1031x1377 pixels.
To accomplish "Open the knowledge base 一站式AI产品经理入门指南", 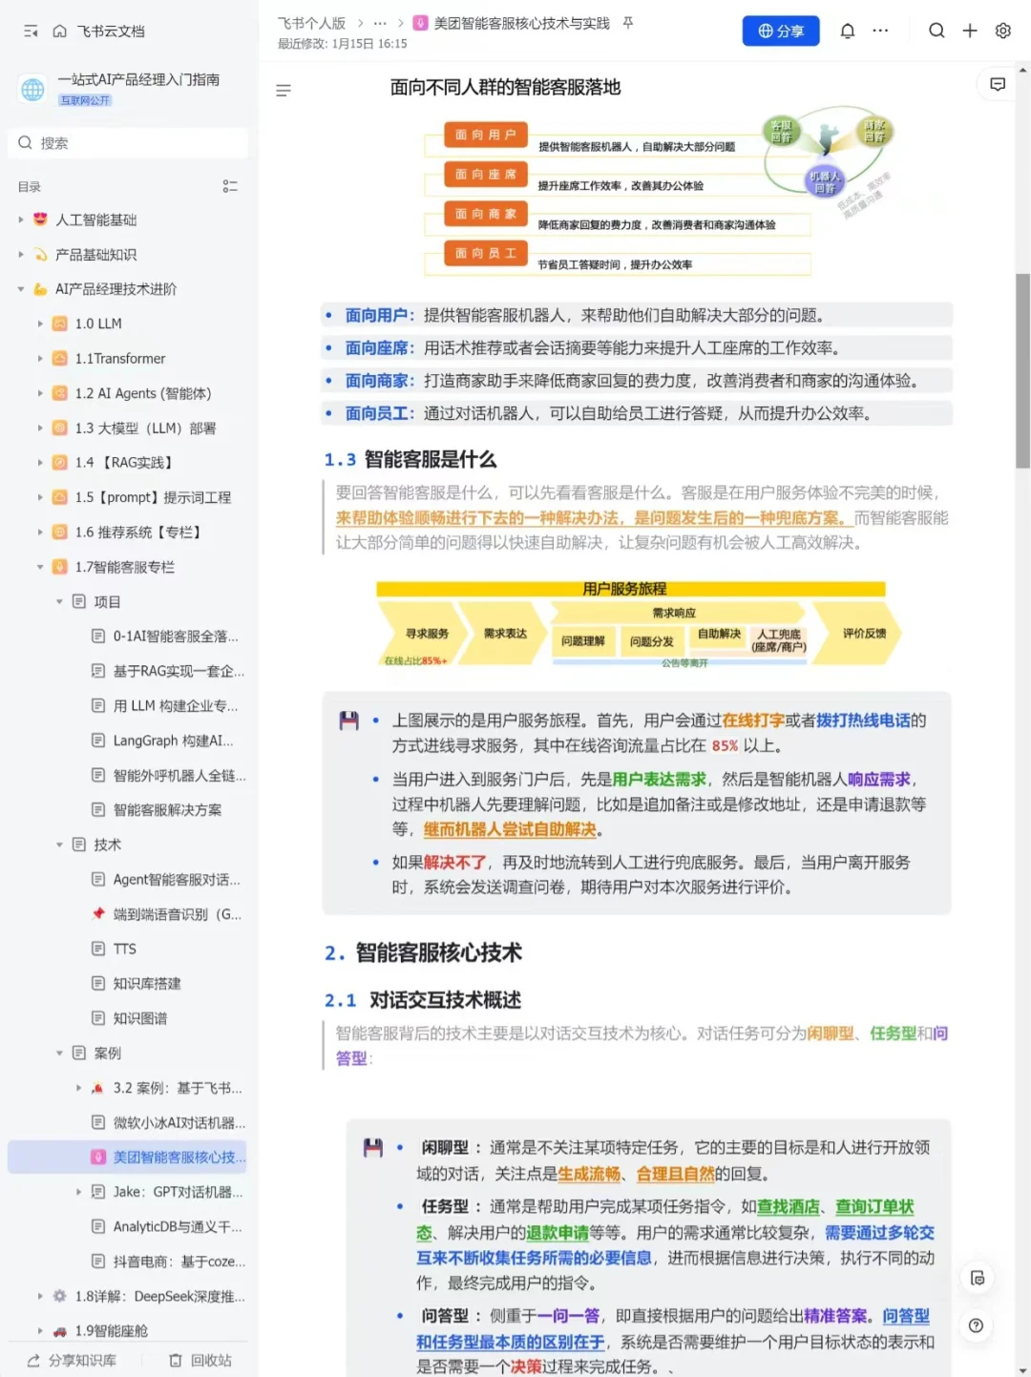I will tap(137, 80).
